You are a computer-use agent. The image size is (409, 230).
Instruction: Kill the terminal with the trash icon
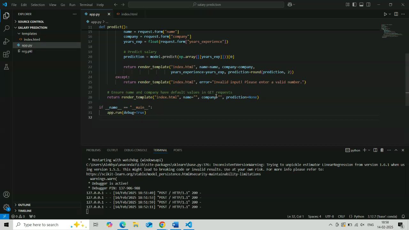pyautogui.click(x=382, y=150)
